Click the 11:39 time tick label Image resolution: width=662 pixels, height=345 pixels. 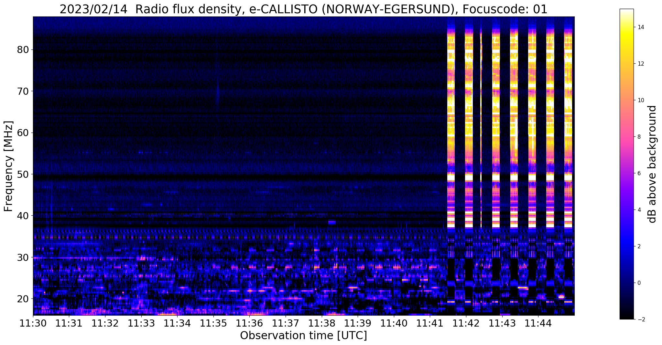(358, 323)
